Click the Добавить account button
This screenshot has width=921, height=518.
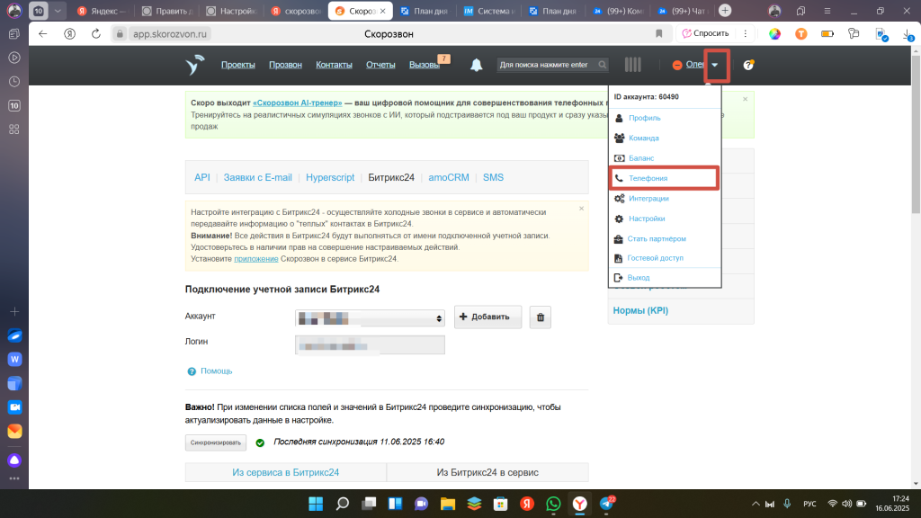point(488,317)
